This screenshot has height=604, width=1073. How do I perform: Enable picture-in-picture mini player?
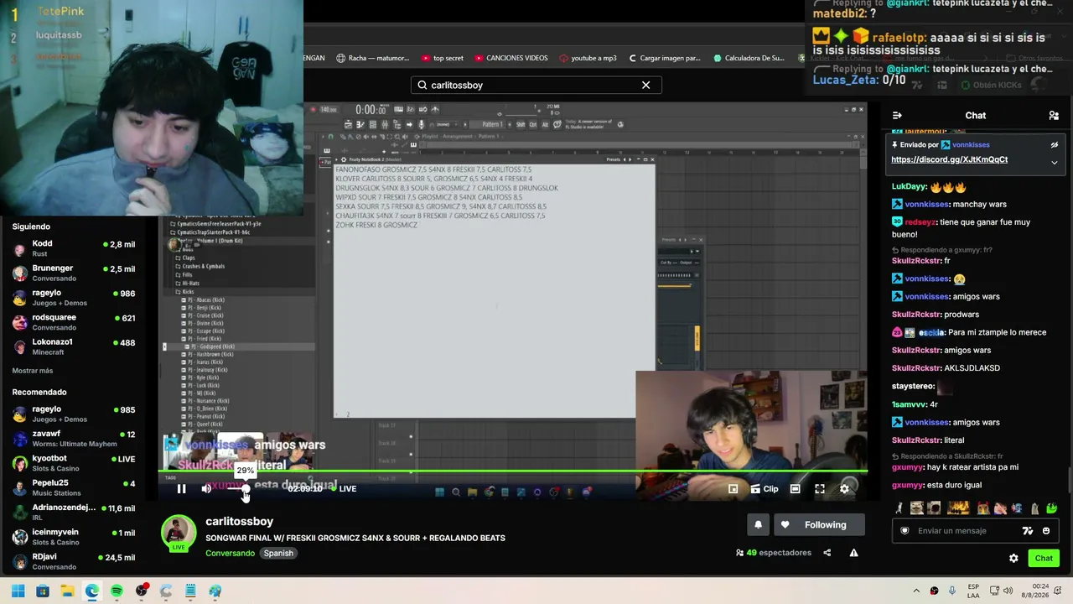733,488
